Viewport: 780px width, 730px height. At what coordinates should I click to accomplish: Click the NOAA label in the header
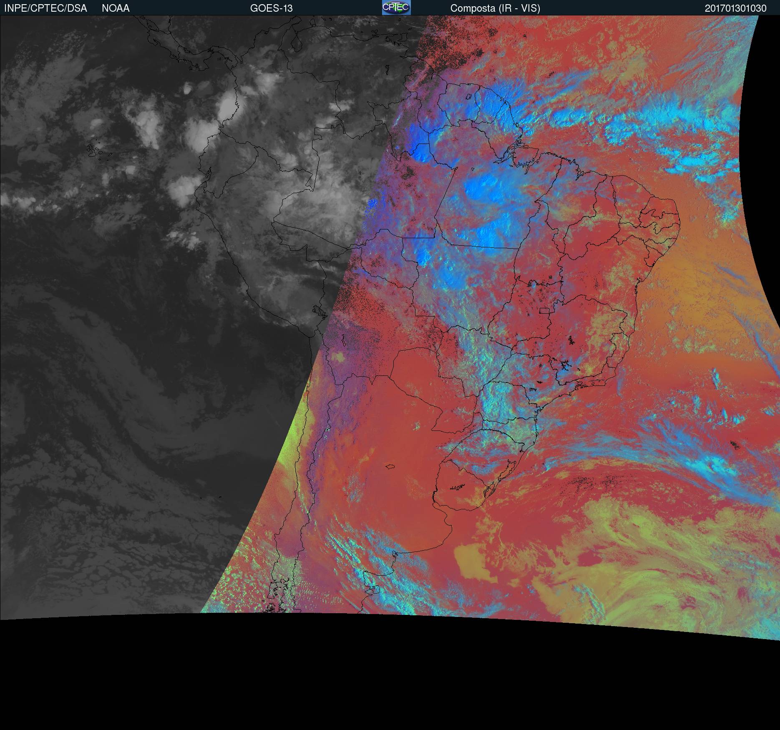tap(116, 8)
